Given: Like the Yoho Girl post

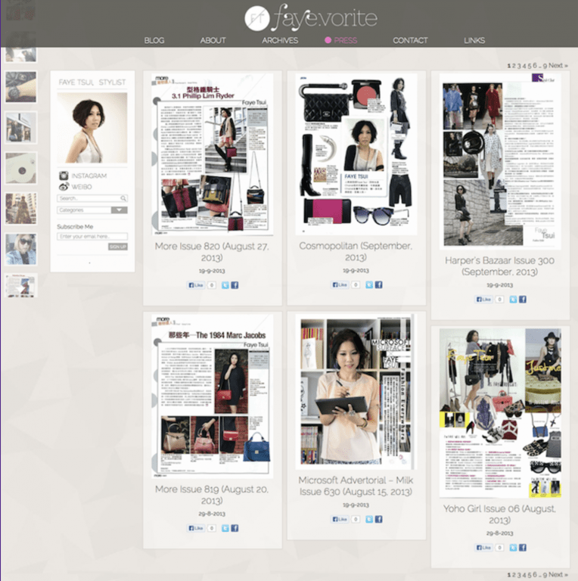Looking at the screenshot, I should click(484, 547).
